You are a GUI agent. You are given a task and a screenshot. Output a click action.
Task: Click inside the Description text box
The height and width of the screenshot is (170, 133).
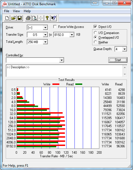[64, 71]
